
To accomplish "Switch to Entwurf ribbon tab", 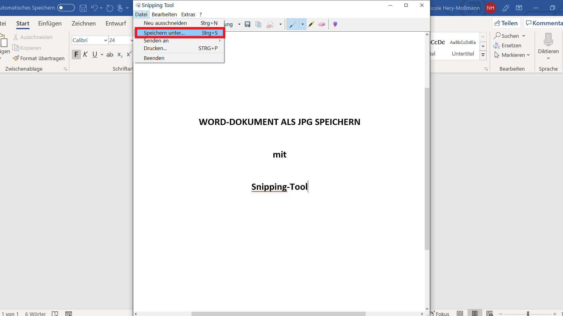I will click(116, 23).
